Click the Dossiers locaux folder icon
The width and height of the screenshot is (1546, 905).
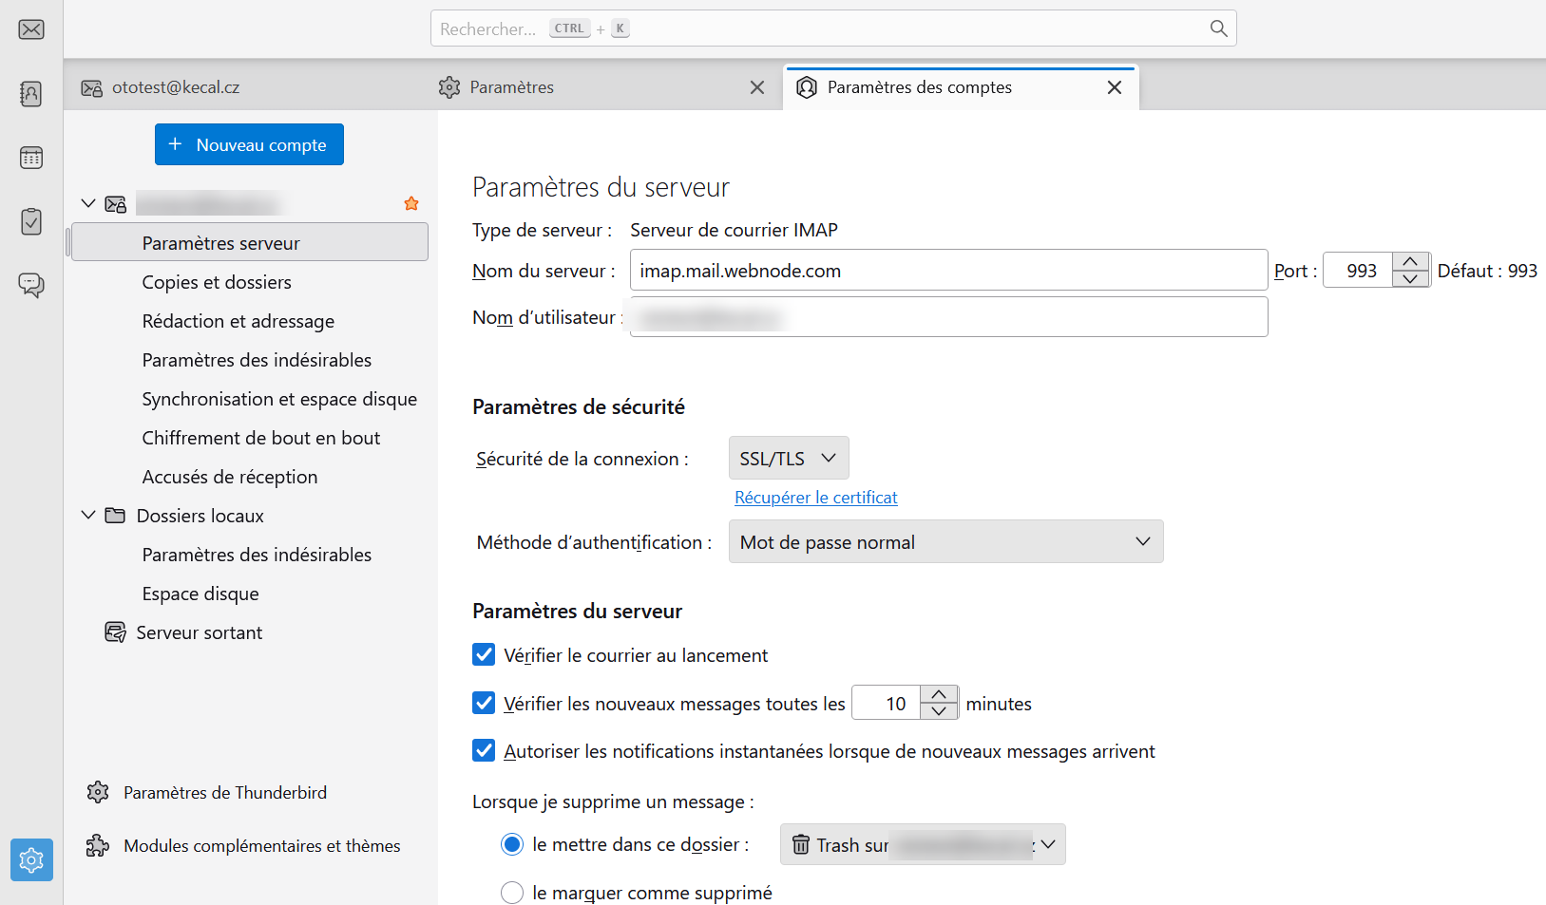[115, 516]
